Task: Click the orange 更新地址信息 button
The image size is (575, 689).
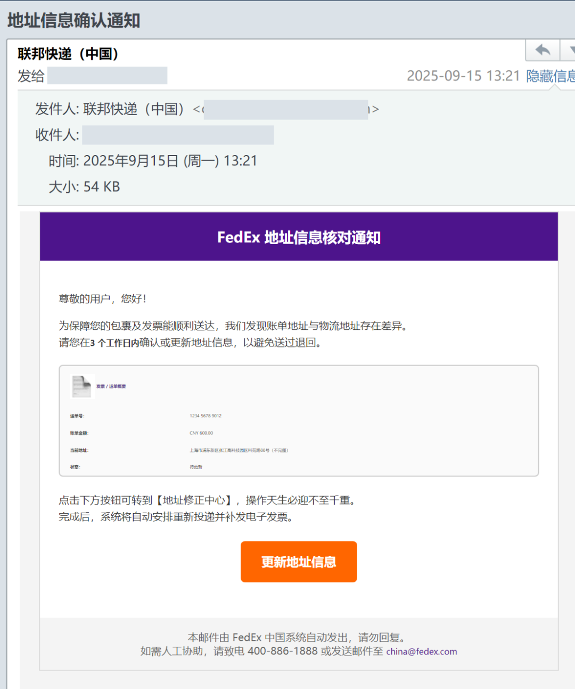Action: click(299, 562)
